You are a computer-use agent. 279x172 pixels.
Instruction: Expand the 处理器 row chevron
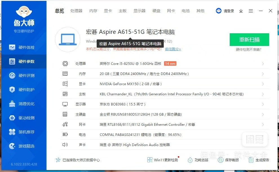pos(263,64)
